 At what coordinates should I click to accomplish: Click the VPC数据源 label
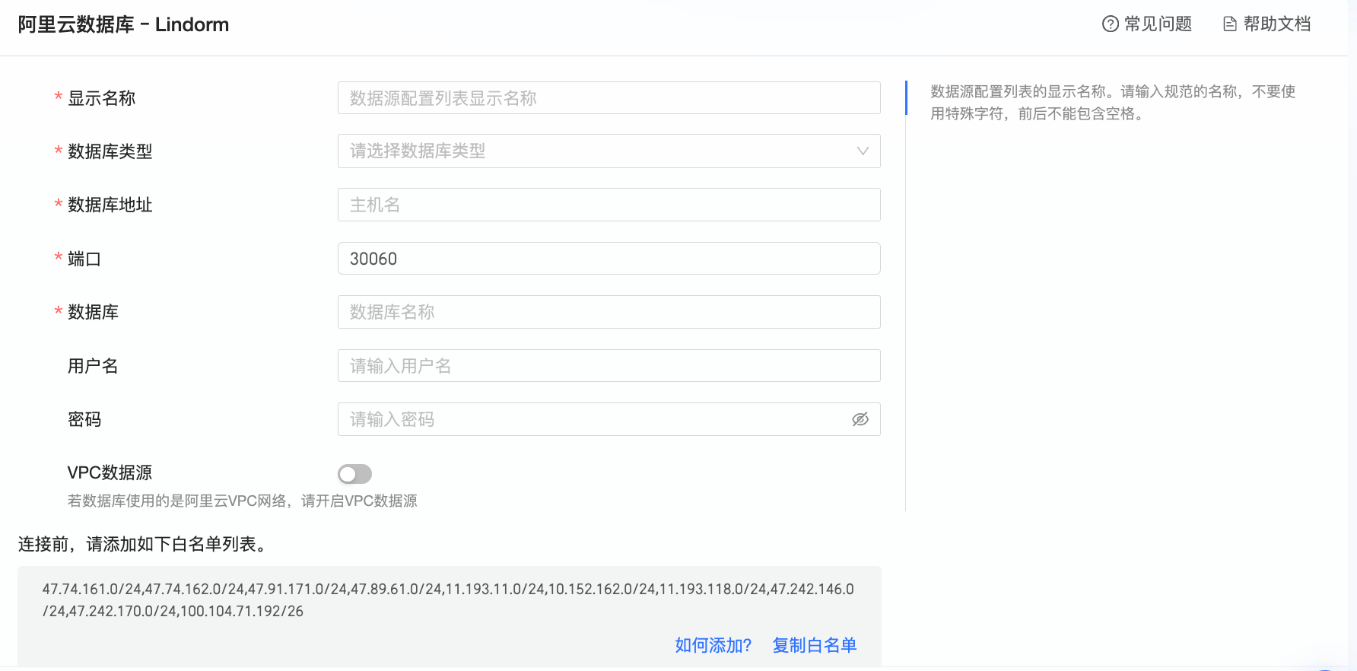(110, 472)
